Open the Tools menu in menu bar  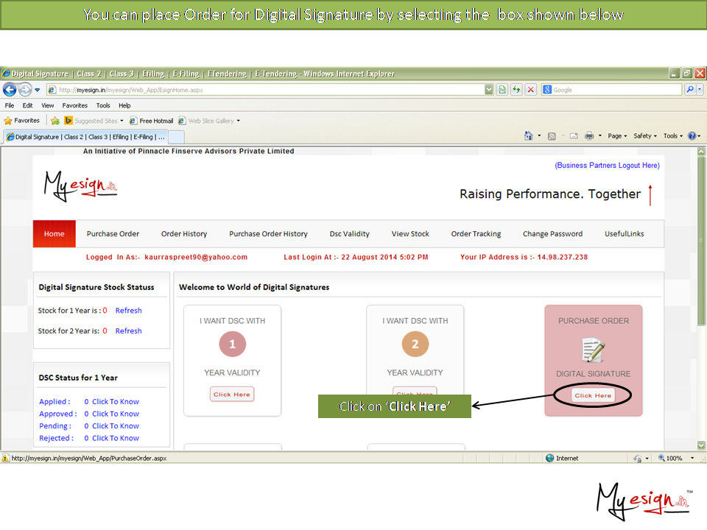click(x=103, y=105)
